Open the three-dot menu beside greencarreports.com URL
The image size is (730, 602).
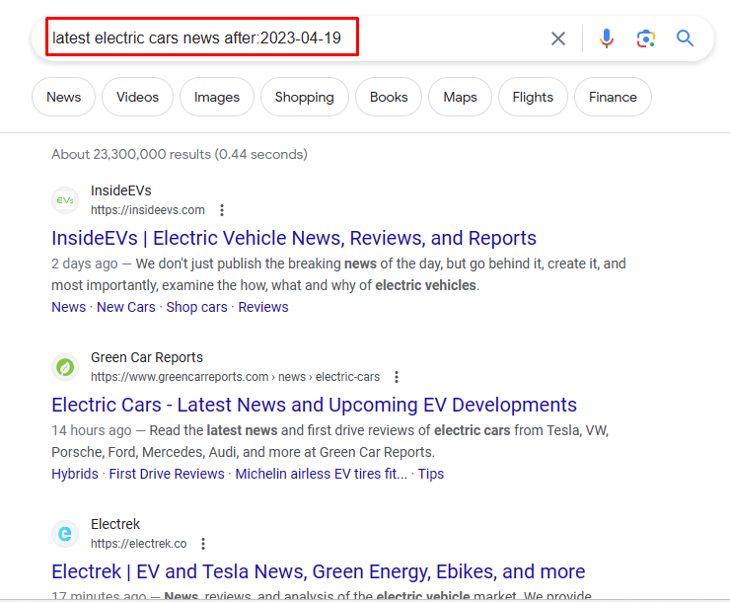397,377
